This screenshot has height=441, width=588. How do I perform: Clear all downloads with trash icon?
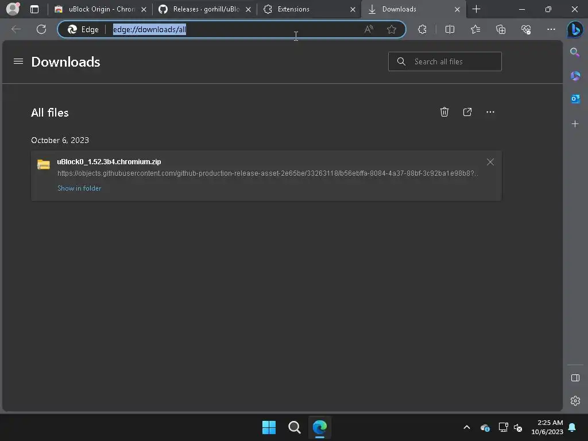point(444,112)
